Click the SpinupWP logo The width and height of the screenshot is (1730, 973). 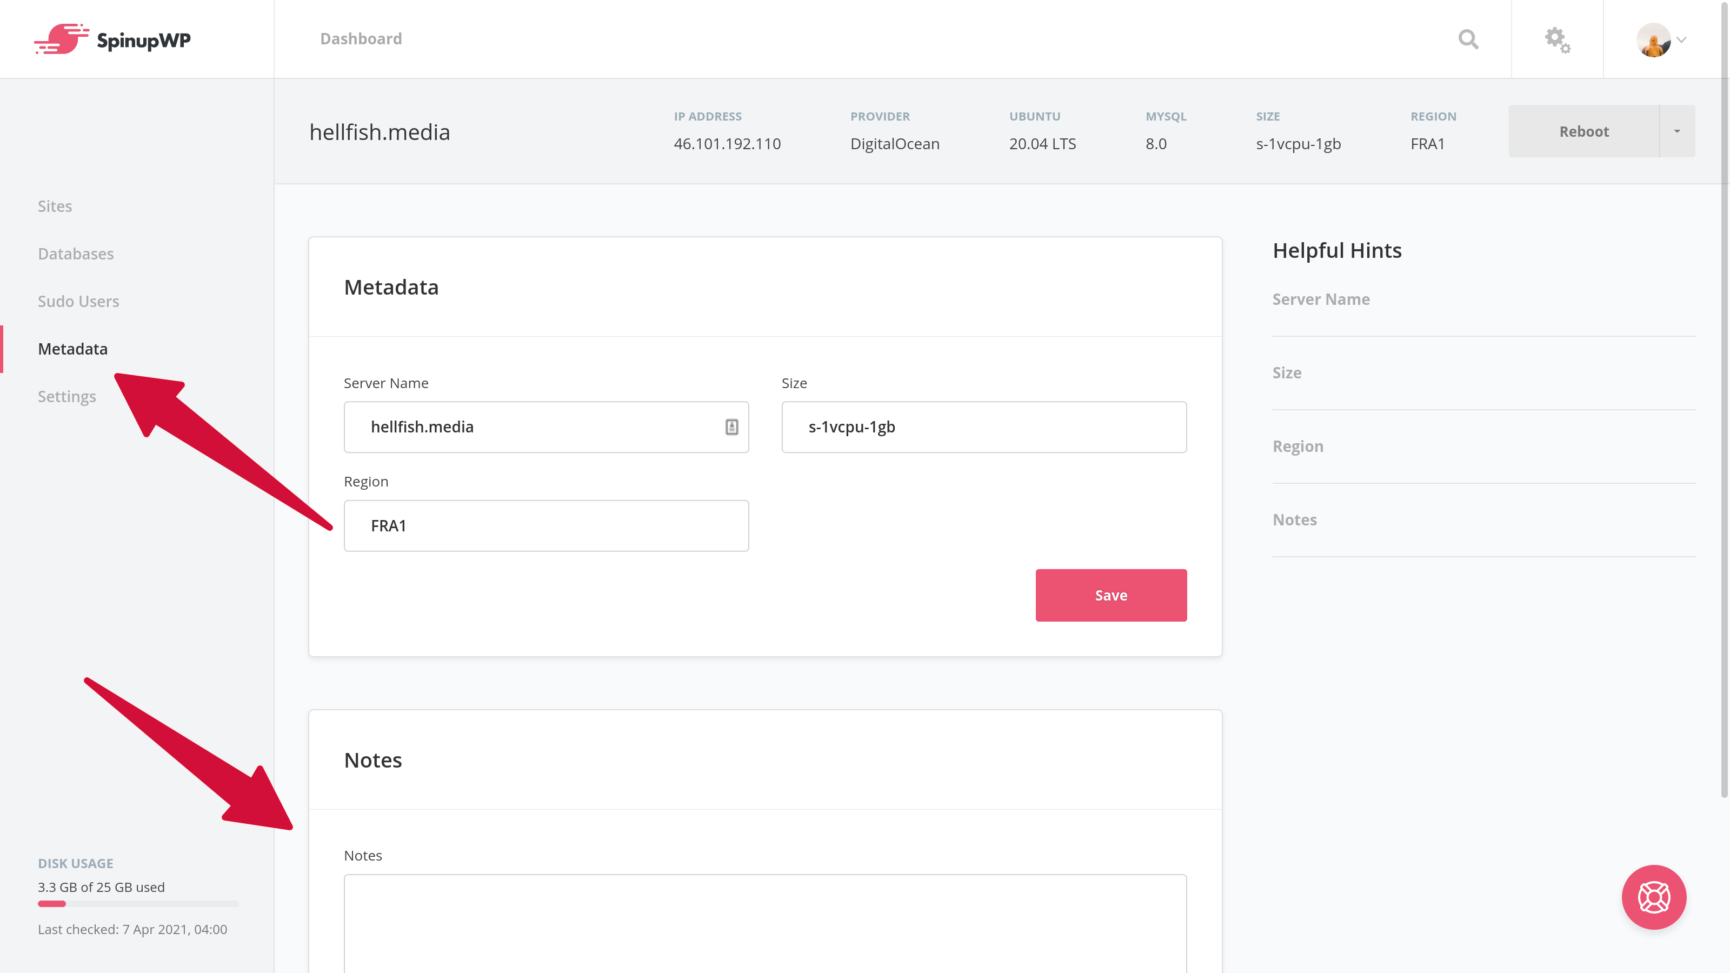point(112,39)
